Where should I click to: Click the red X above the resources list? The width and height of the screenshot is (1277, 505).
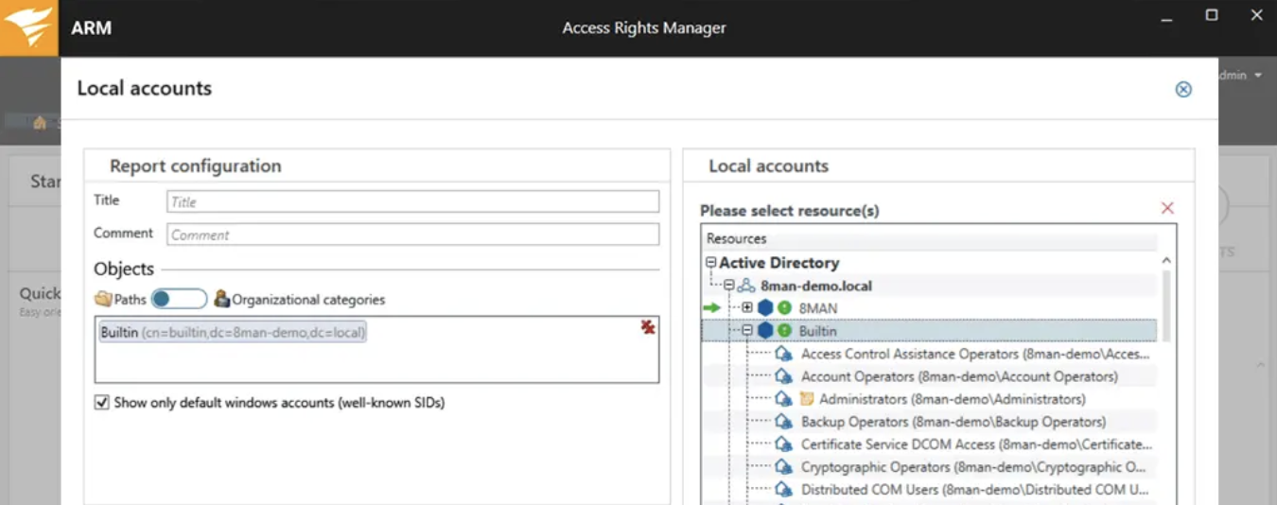(x=1167, y=208)
